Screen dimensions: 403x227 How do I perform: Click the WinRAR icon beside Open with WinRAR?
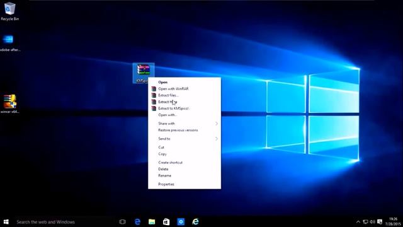tap(154, 89)
